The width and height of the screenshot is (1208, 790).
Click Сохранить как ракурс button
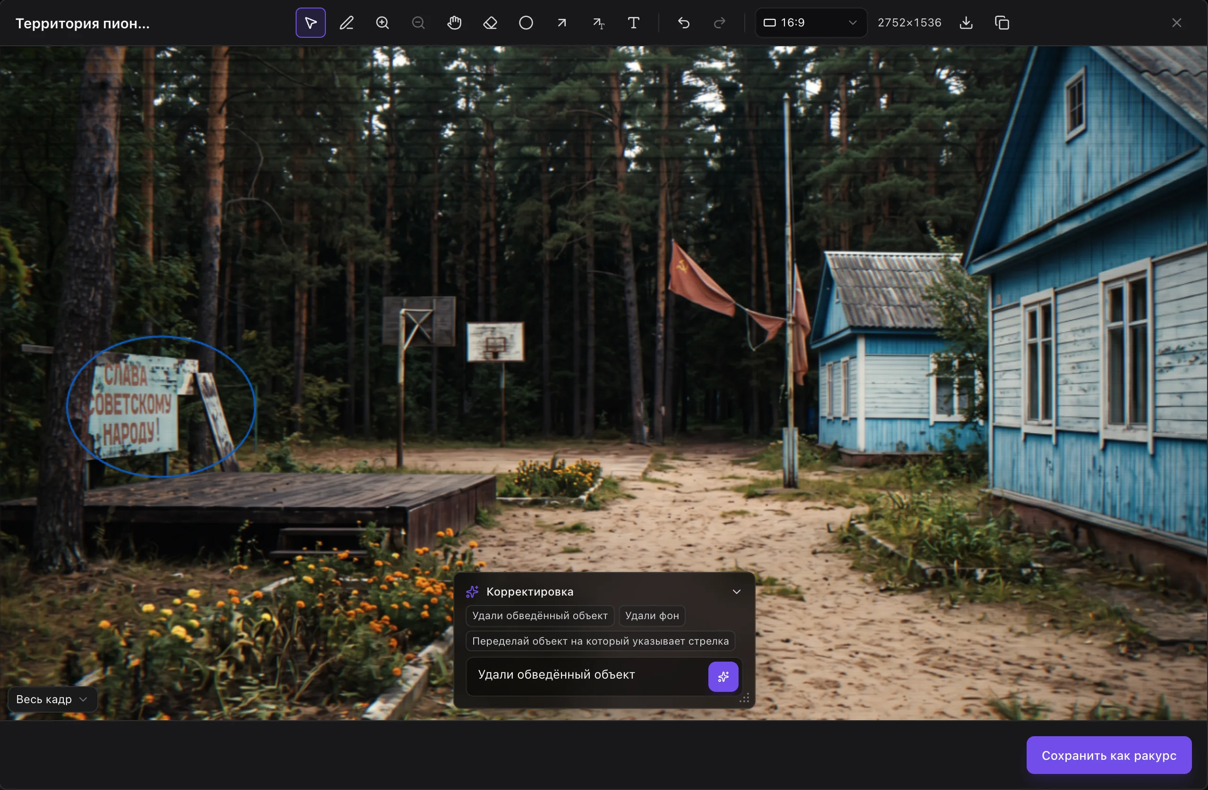pos(1109,755)
